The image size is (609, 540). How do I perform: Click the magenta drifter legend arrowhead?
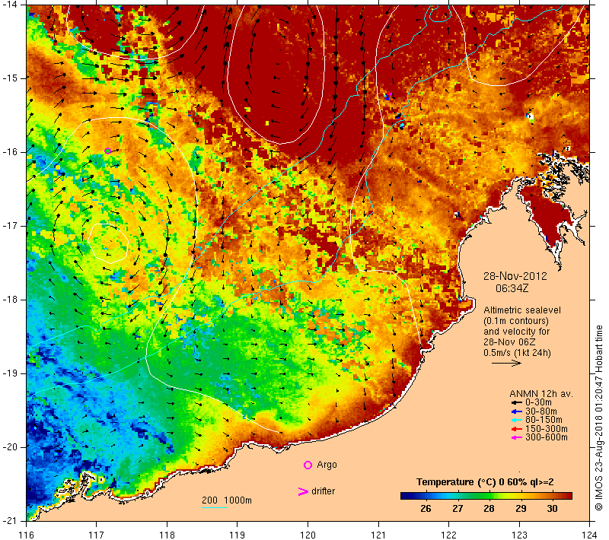point(303,491)
